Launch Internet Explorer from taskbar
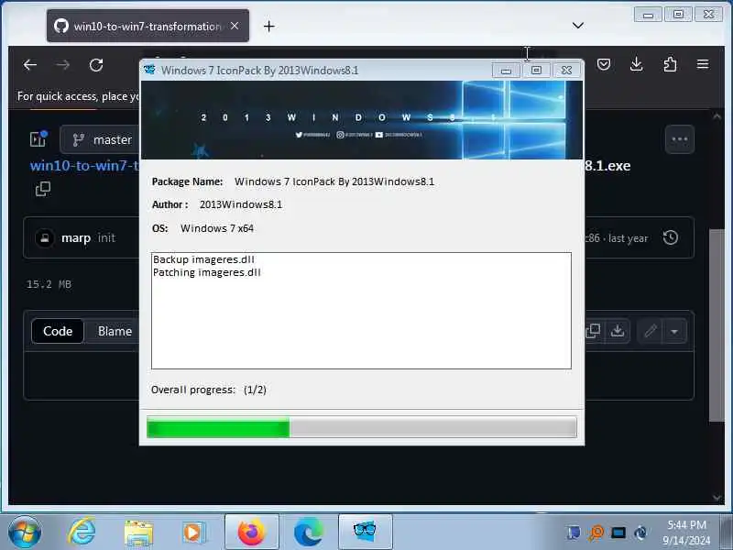This screenshot has width=733, height=550. [x=82, y=533]
